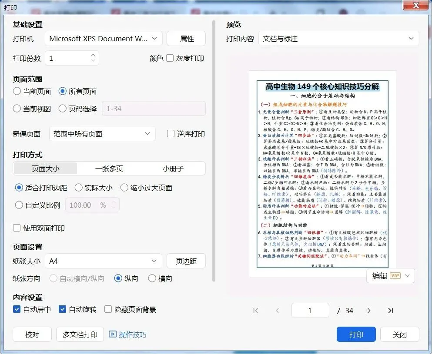Click the page range 1-34 field

[x=154, y=109]
